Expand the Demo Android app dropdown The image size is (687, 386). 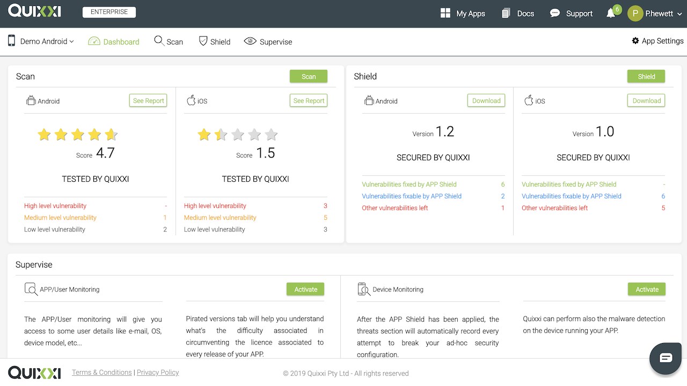pos(47,41)
